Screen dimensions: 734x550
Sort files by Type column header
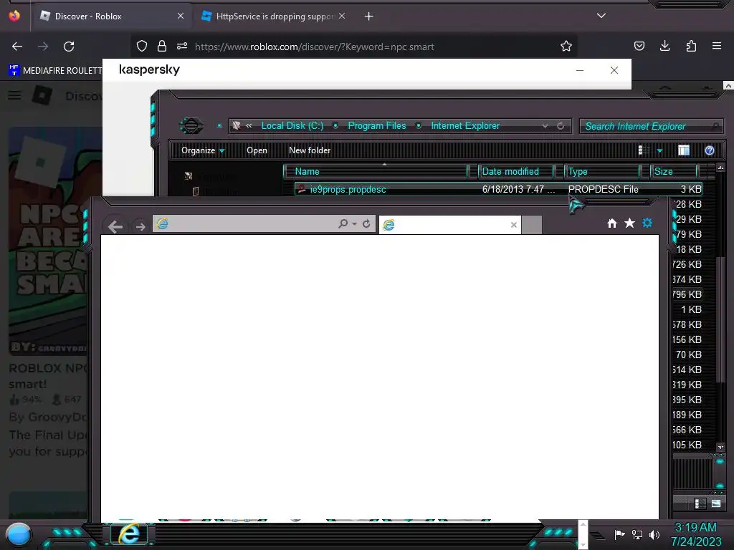pyautogui.click(x=602, y=172)
